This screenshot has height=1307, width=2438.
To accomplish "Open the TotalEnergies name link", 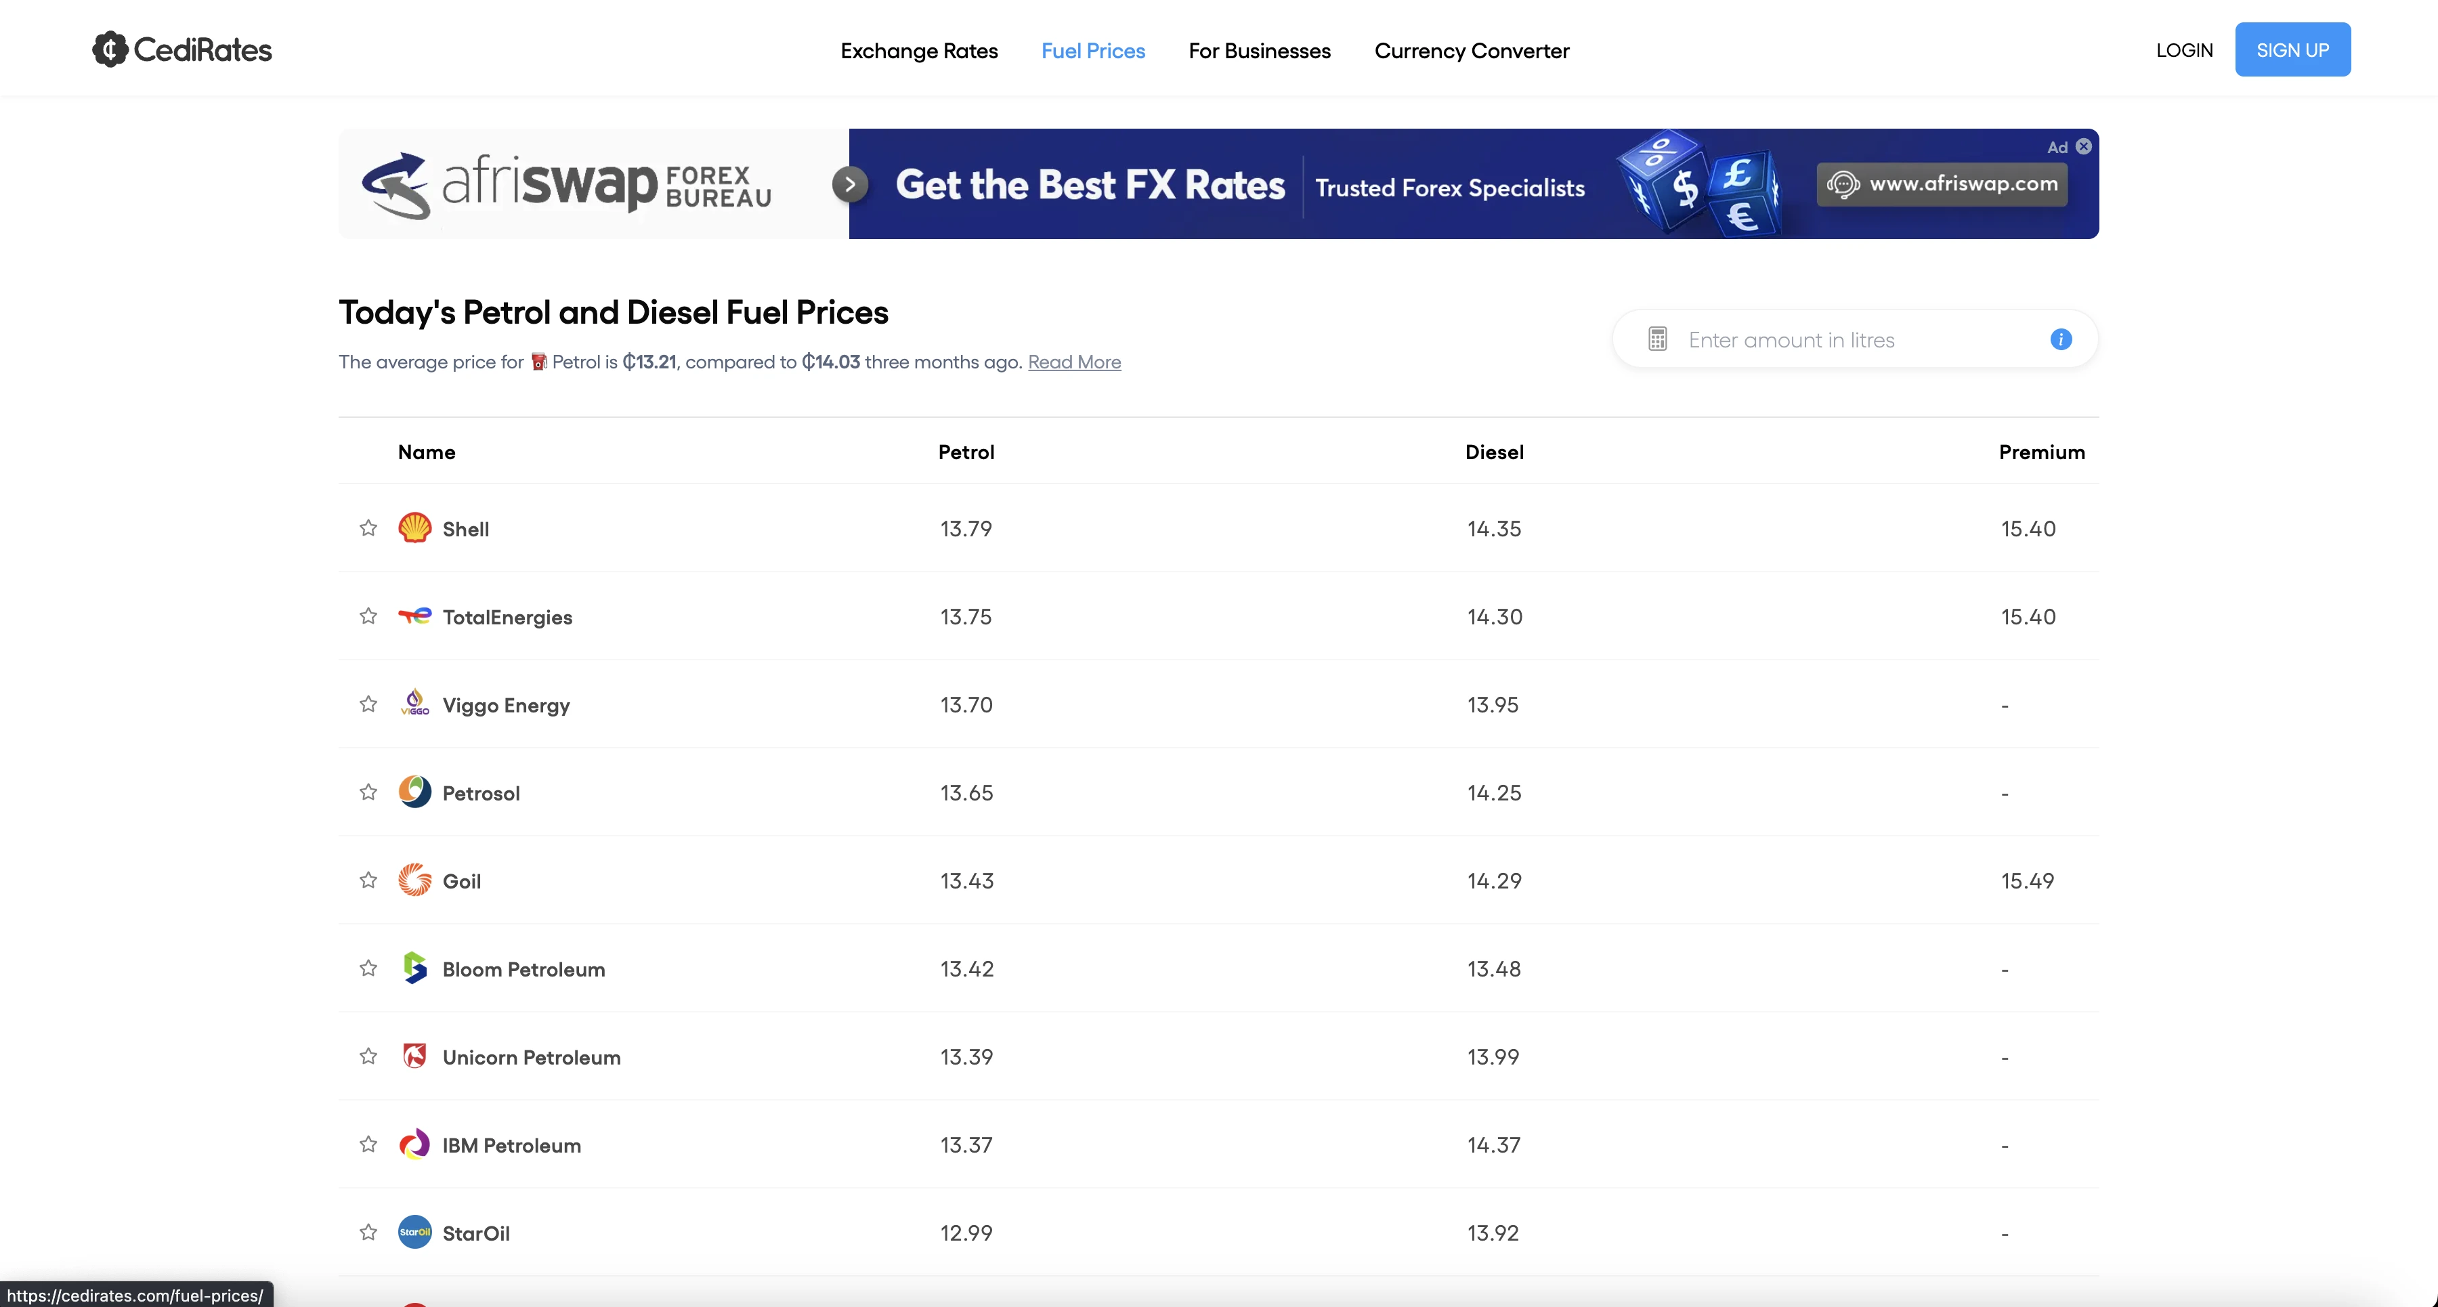I will [507, 617].
